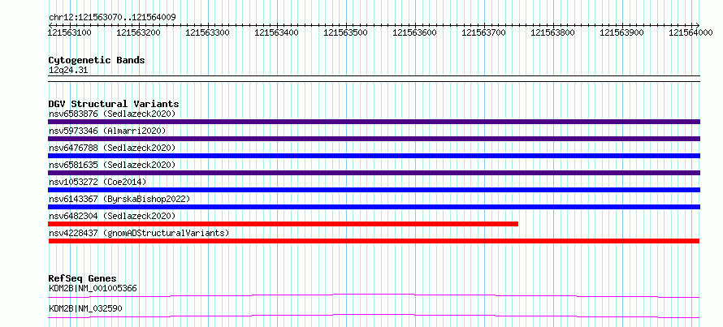Click ruler position 121564000
723x327 pixels.
(x=691, y=32)
